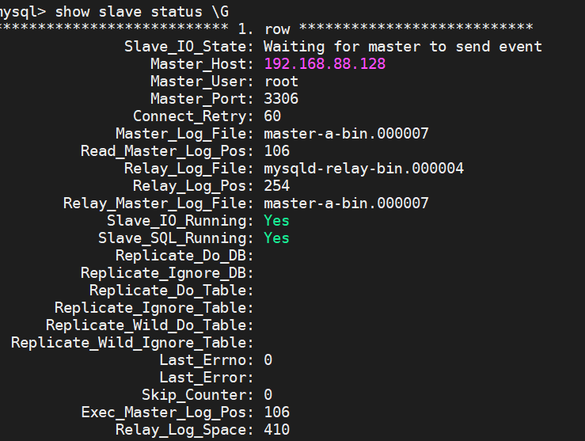Viewport: 585px width, 441px height.
Task: Click the 'Skip_Counter:' field label
Action: 198,395
